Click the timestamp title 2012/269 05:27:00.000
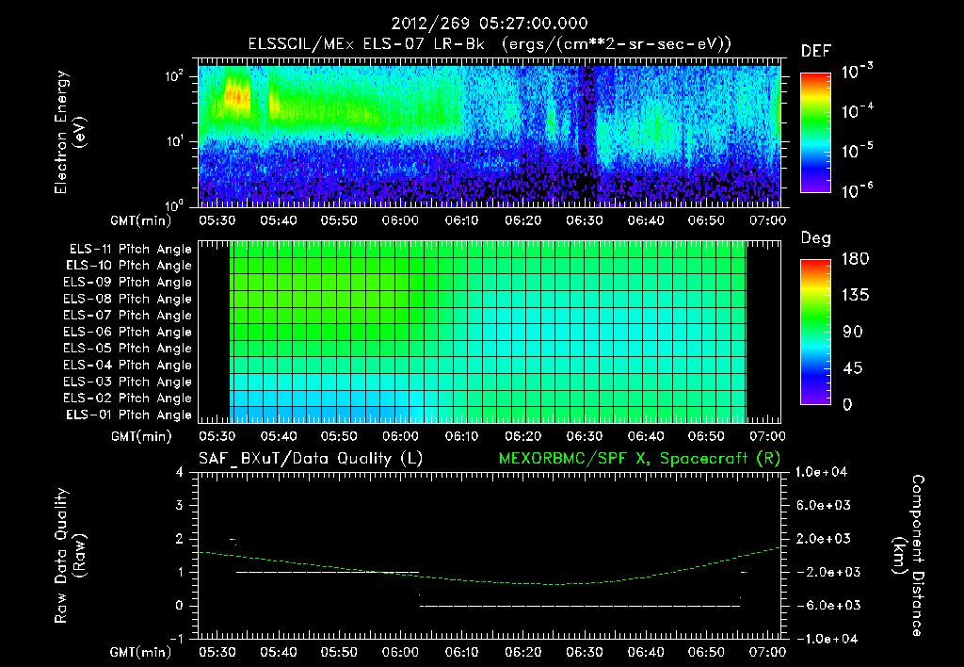 point(490,24)
